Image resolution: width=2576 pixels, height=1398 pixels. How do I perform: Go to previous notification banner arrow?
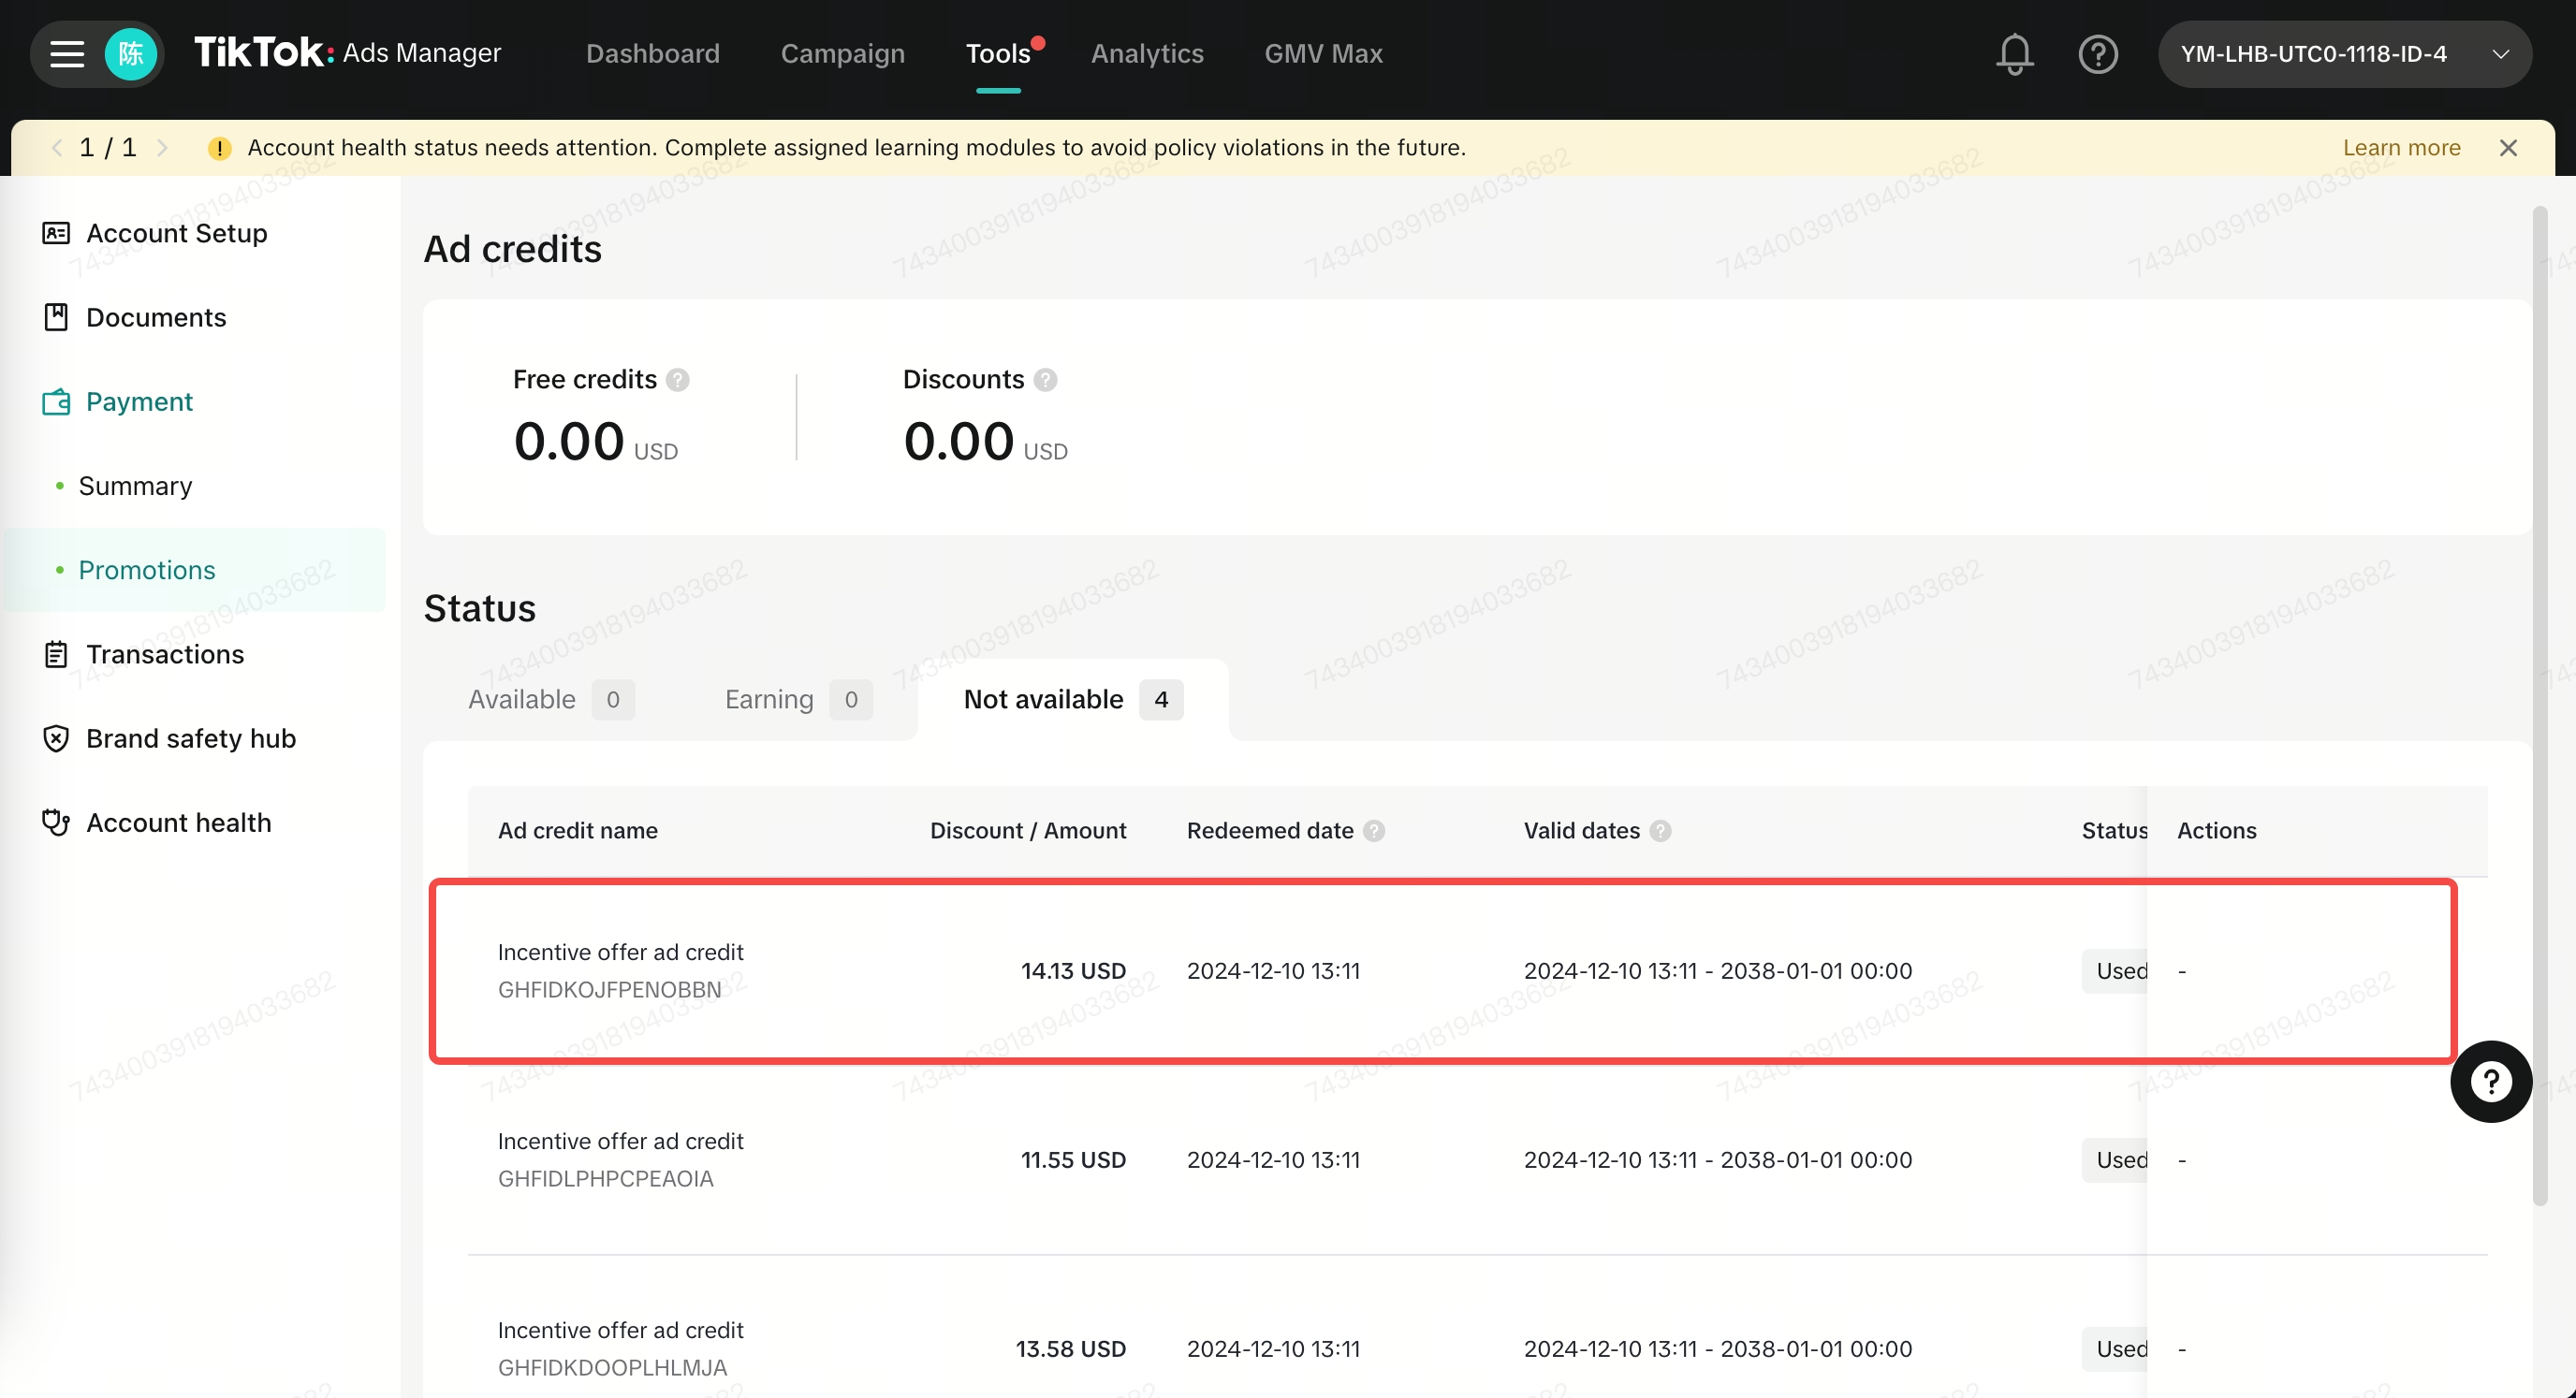pyautogui.click(x=57, y=148)
